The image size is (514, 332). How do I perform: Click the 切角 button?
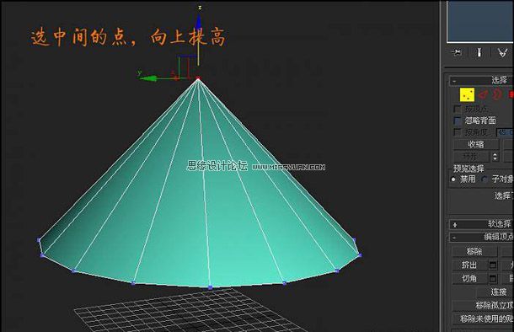pyautogui.click(x=469, y=279)
